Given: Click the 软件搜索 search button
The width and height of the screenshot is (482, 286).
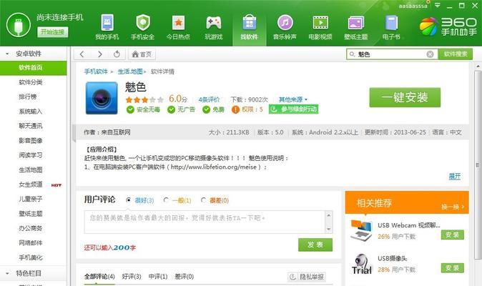Looking at the screenshot, I should (456, 54).
